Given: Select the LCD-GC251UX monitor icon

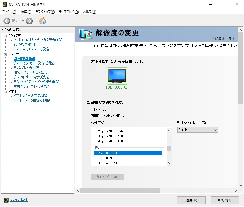Looking at the screenshot, I should (x=117, y=76).
